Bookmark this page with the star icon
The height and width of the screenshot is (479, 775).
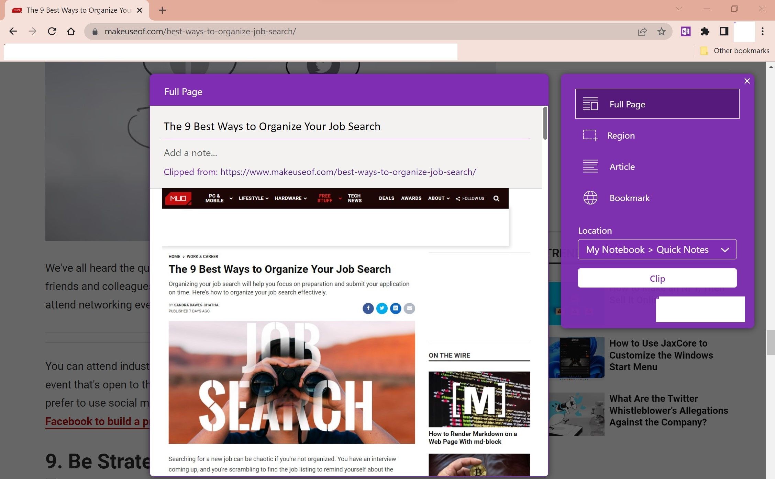coord(661,32)
